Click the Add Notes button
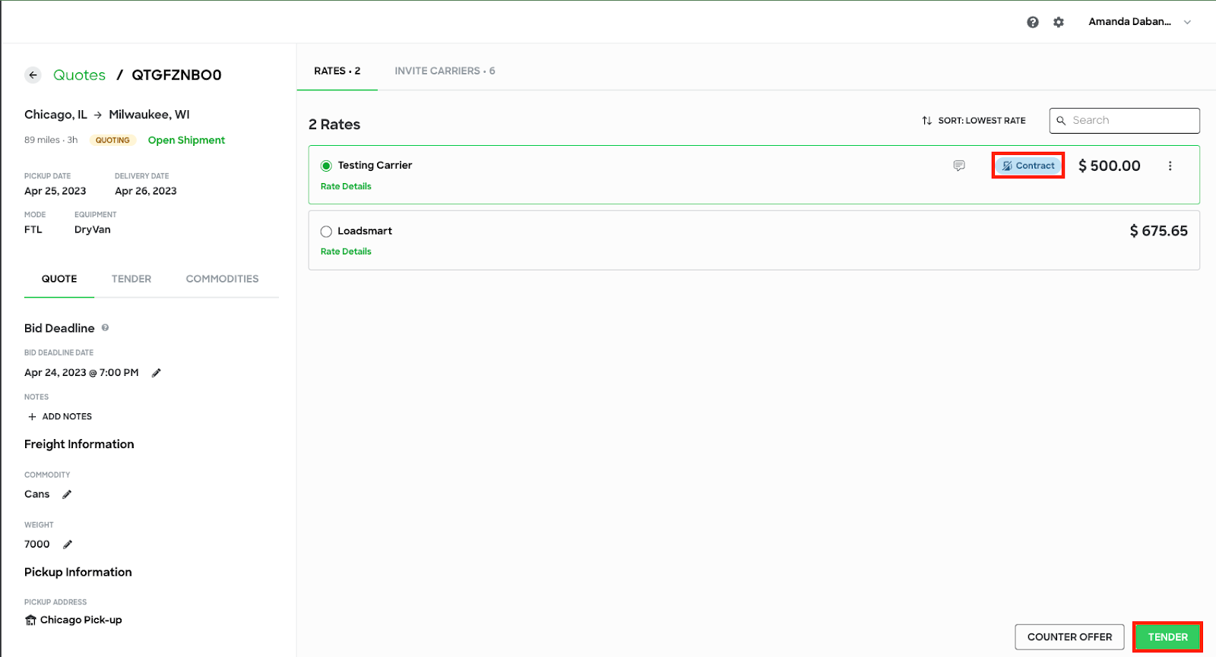 (59, 417)
